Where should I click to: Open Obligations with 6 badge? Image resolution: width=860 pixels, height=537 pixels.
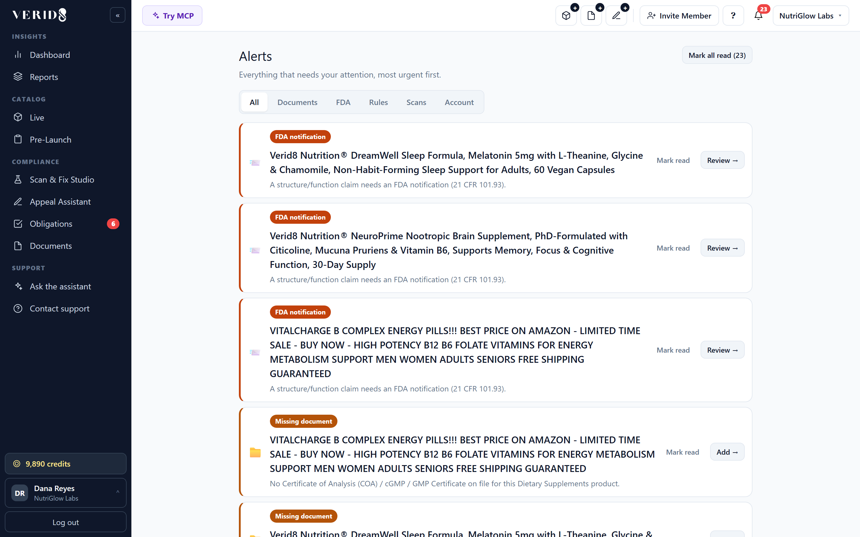point(66,224)
